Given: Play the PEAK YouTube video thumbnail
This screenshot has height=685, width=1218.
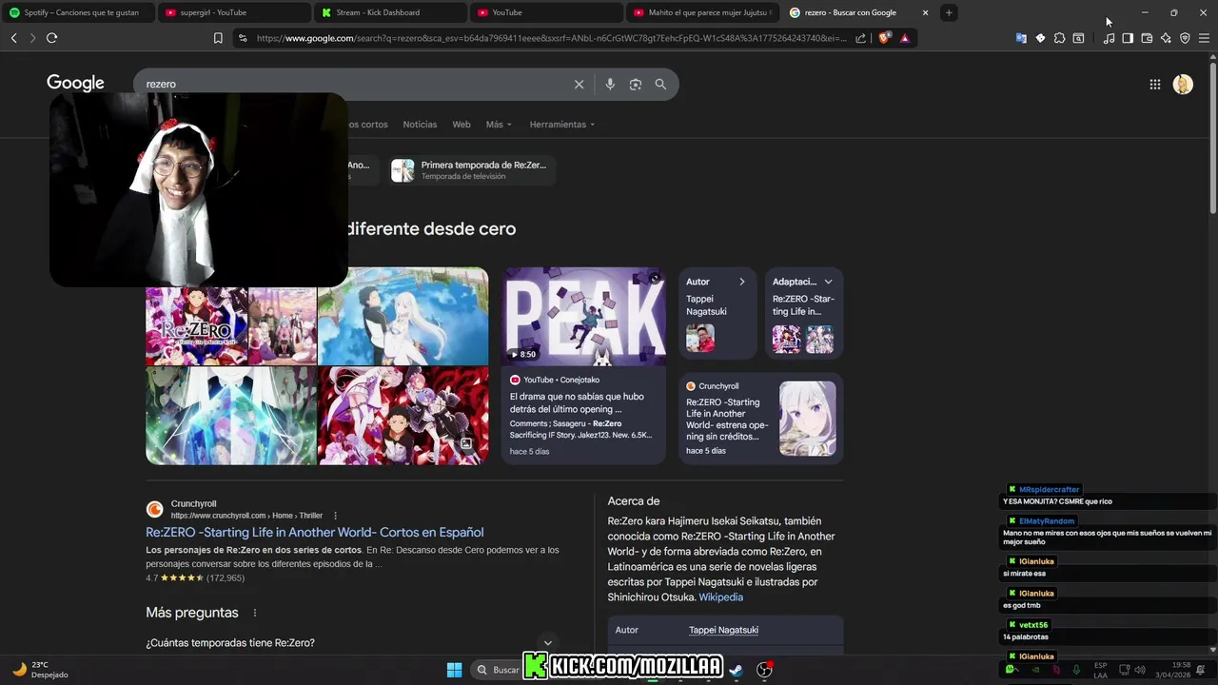Looking at the screenshot, I should [x=583, y=316].
